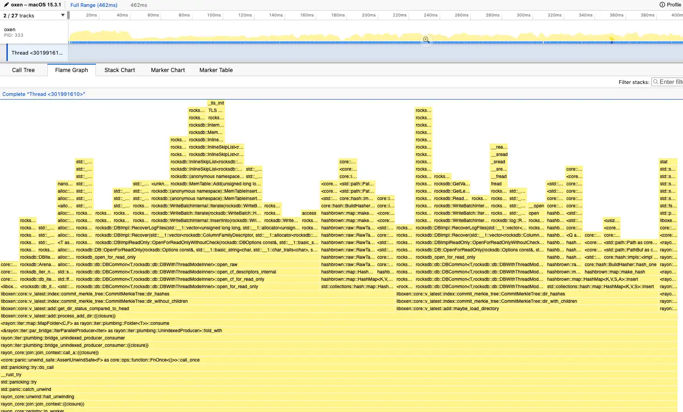The width and height of the screenshot is (683, 412).
Task: Click the zoom-in magnifier on the timeline
Action: click(x=426, y=40)
